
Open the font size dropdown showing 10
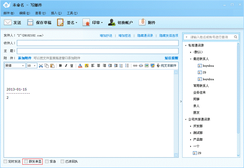click(32, 66)
